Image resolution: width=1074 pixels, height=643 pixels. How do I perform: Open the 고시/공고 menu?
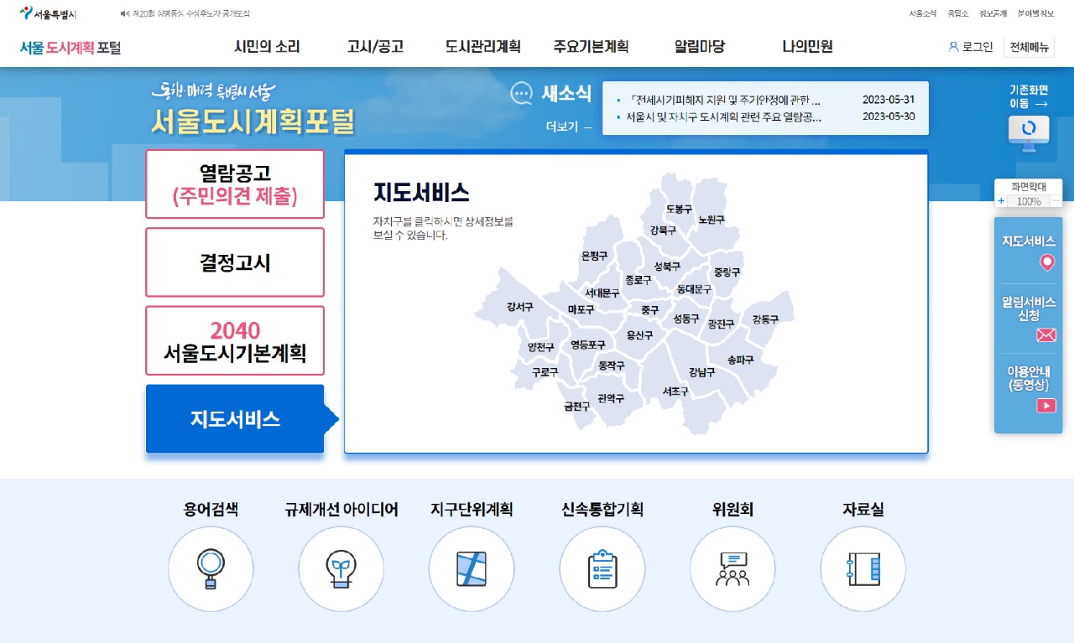point(375,47)
